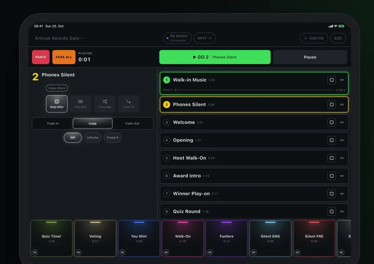
Task: Set loop mode to Fixed #
Action: click(113, 137)
